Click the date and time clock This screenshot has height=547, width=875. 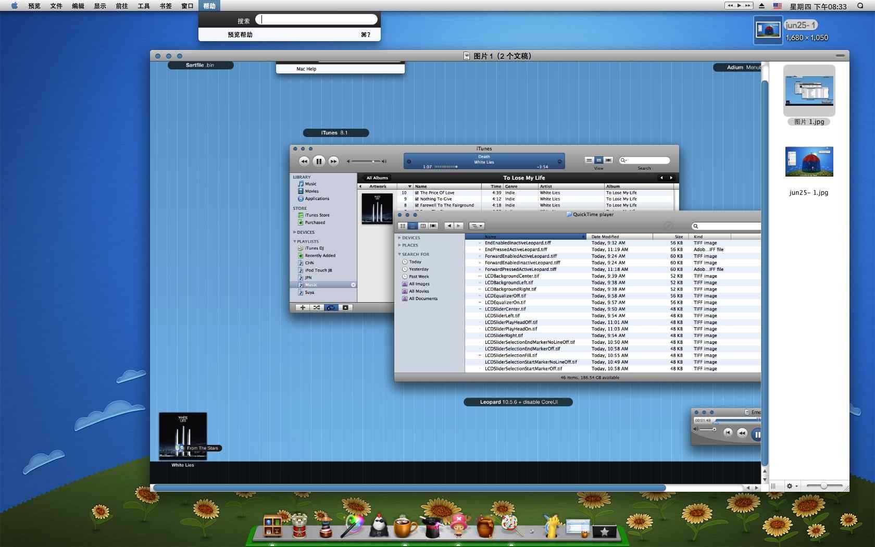818,6
